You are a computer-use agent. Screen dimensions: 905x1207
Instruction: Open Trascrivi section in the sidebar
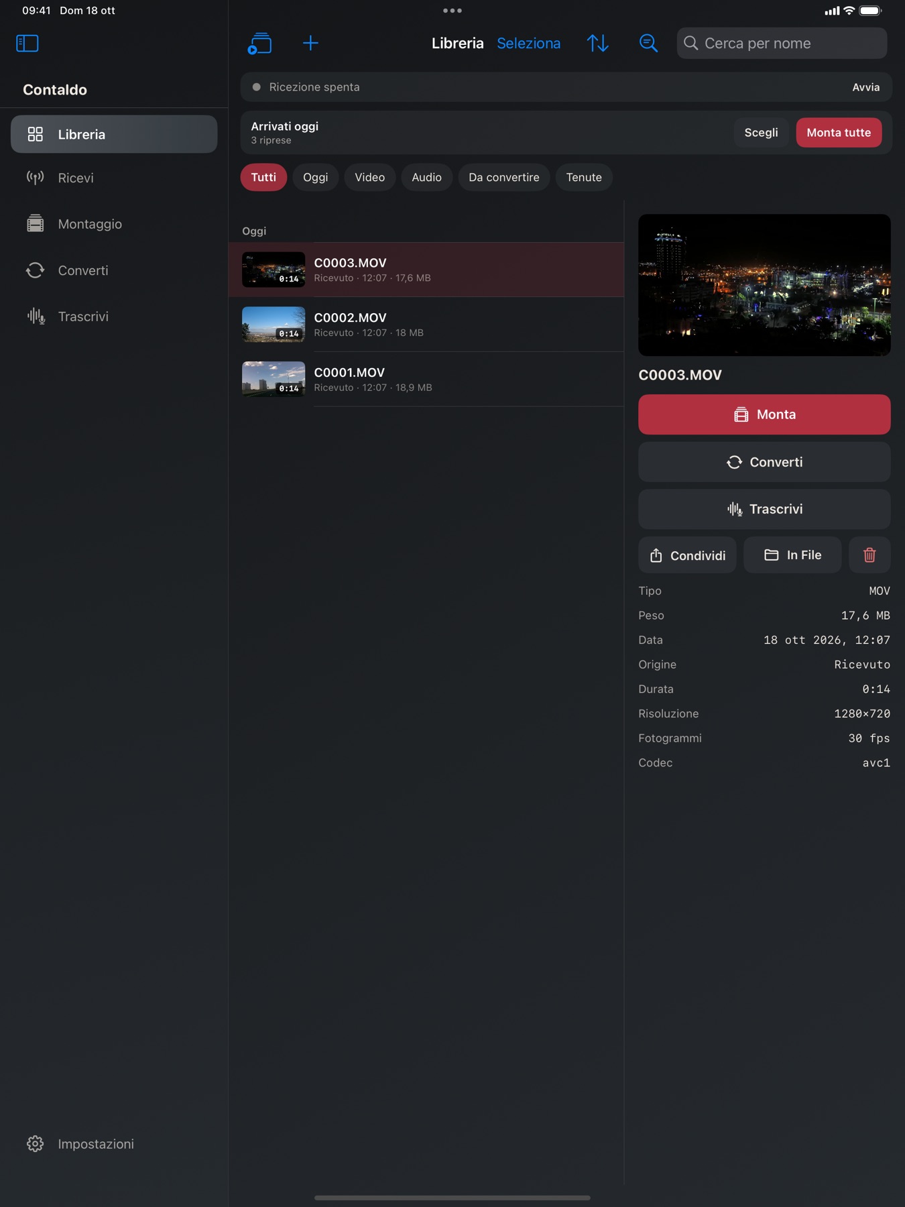(x=114, y=317)
